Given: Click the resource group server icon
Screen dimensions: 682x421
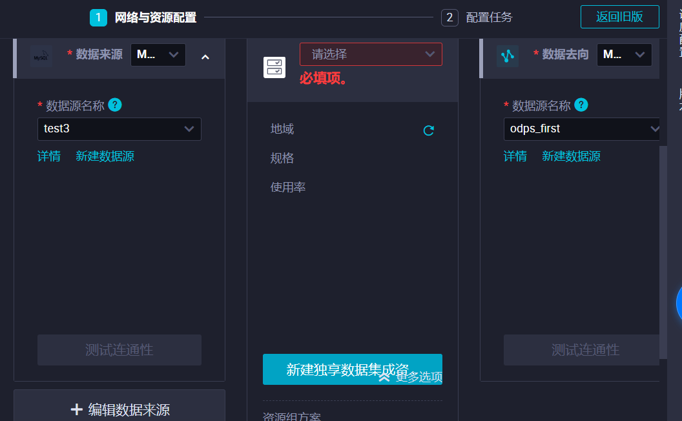Looking at the screenshot, I should click(274, 67).
